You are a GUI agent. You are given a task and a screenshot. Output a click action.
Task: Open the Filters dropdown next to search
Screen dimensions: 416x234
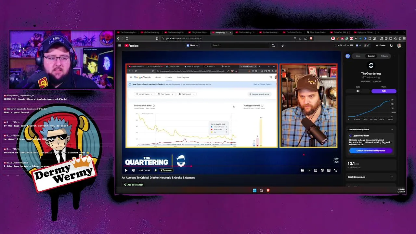pyautogui.click(x=192, y=45)
